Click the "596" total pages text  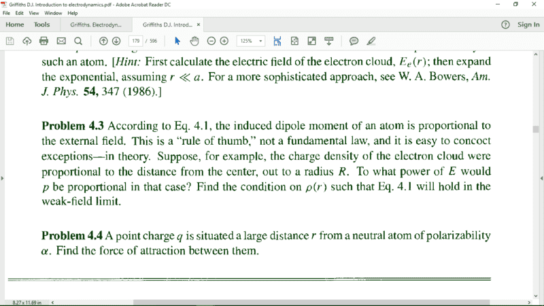[154, 41]
